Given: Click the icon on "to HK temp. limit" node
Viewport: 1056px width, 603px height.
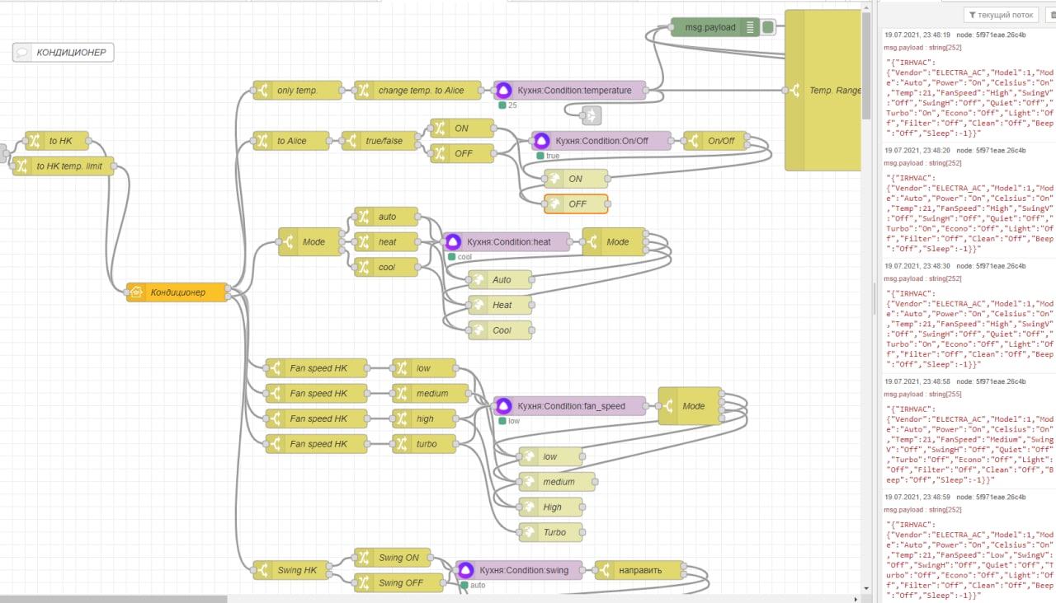Looking at the screenshot, I should [21, 166].
